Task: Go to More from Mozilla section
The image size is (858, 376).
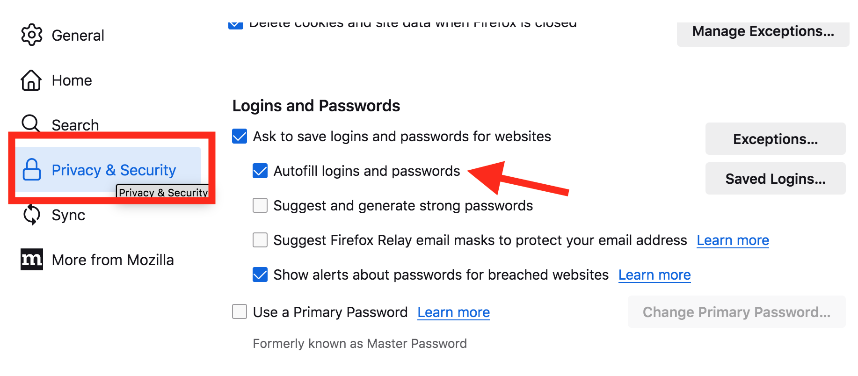Action: 112,260
